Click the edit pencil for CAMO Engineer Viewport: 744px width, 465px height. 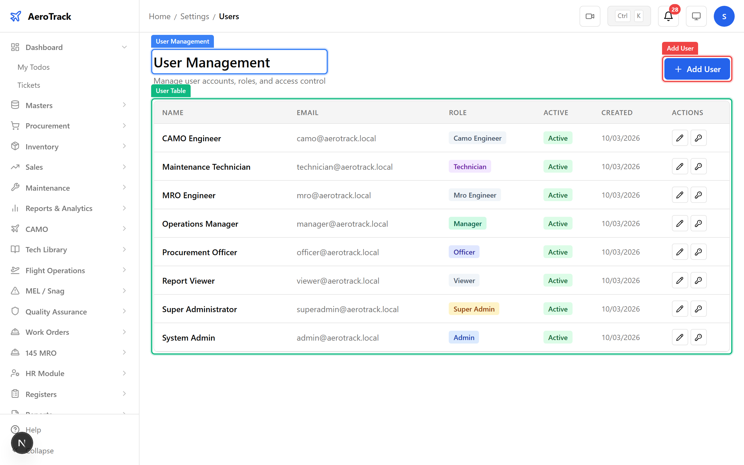680,138
